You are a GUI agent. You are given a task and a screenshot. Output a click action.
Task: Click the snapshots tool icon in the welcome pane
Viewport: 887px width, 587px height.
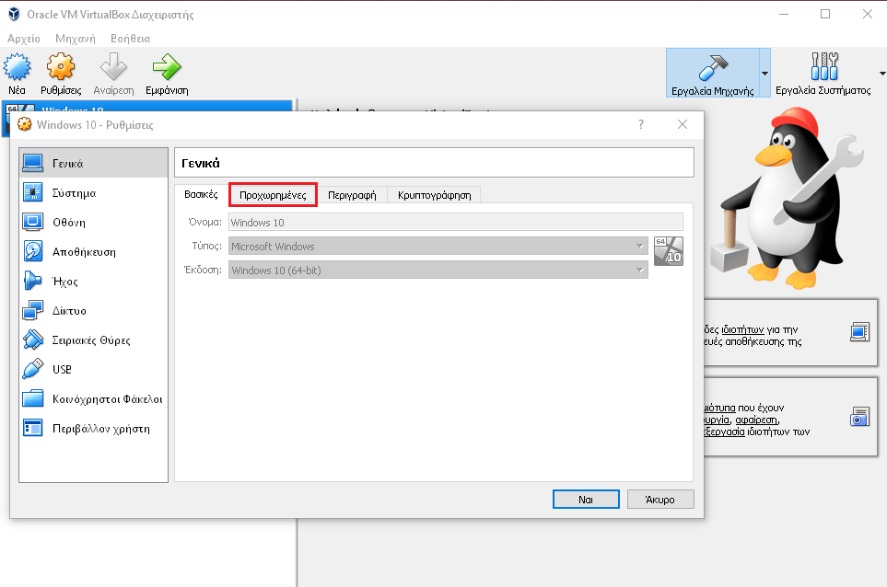[860, 417]
